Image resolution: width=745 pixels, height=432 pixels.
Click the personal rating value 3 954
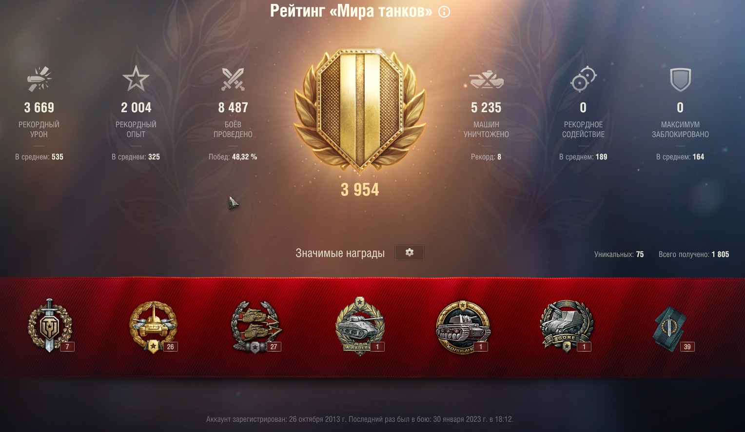tap(360, 190)
